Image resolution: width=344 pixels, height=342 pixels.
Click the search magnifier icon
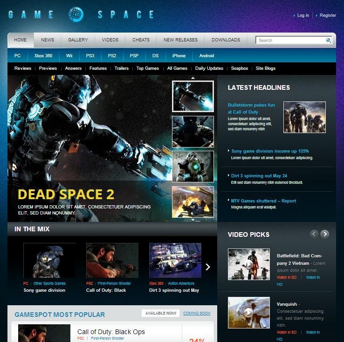point(328,40)
